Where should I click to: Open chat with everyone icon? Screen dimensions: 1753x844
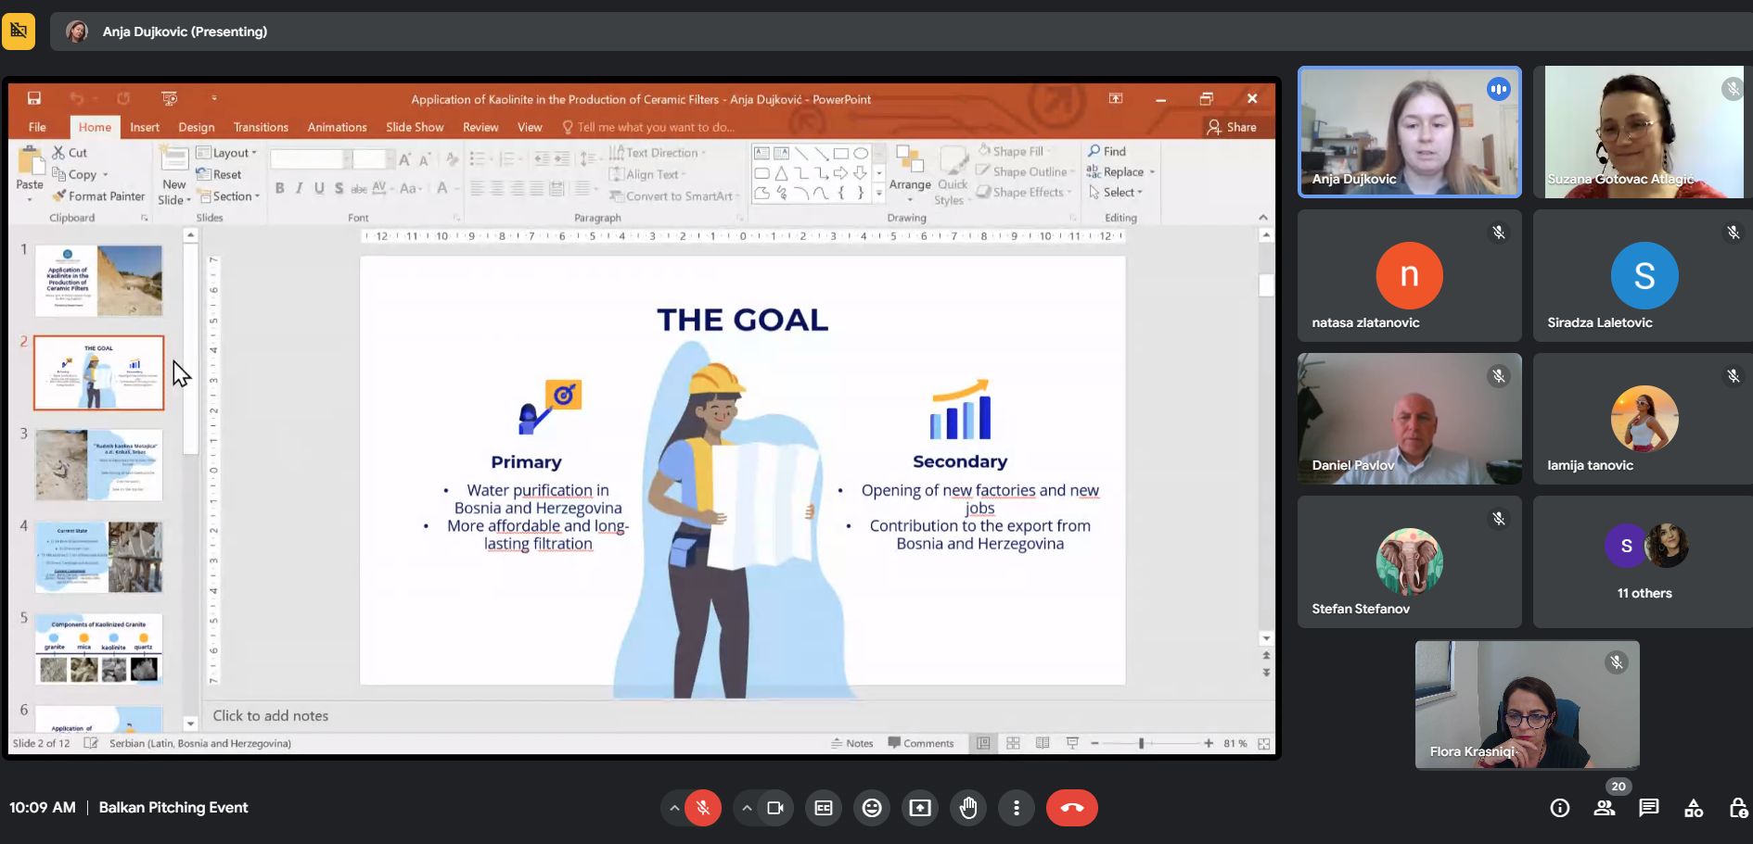[x=1649, y=808]
